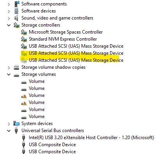Image resolution: width=167 pixels, height=154 pixels.
Task: Click the Sound, video and game controllers speaker icon
Action: (16, 18)
